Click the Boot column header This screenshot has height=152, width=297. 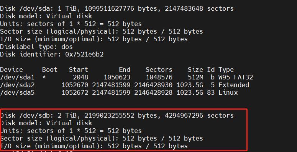tap(49, 70)
